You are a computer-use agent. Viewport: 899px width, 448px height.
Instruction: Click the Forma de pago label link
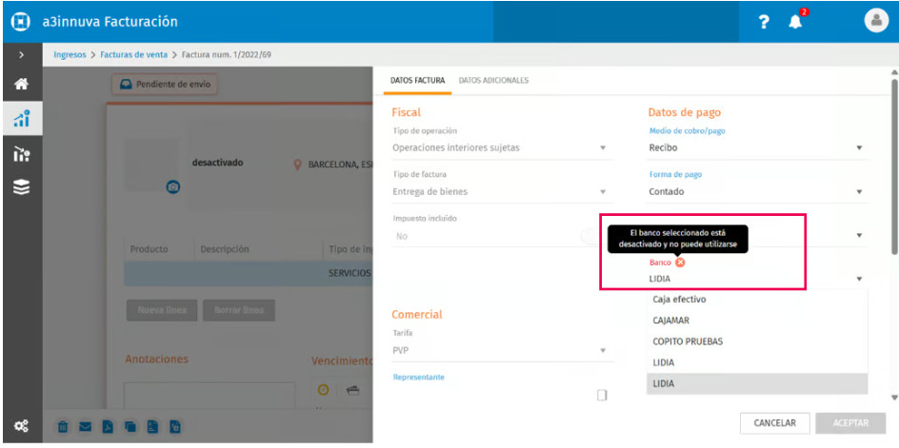675,175
